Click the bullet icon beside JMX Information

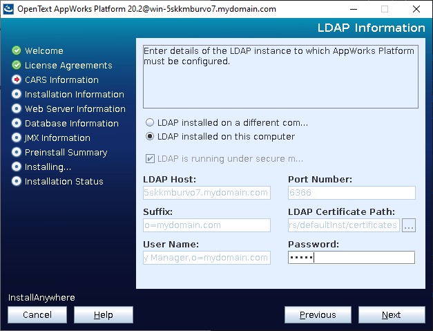(x=17, y=138)
